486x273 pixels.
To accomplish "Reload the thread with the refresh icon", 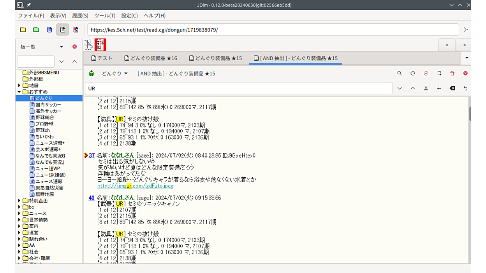I will coord(412,73).
